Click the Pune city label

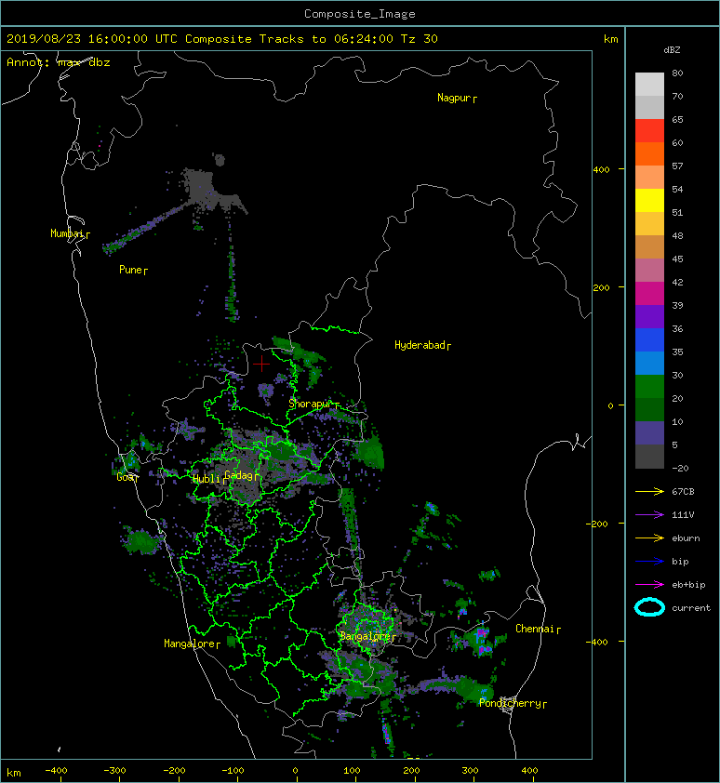130,270
